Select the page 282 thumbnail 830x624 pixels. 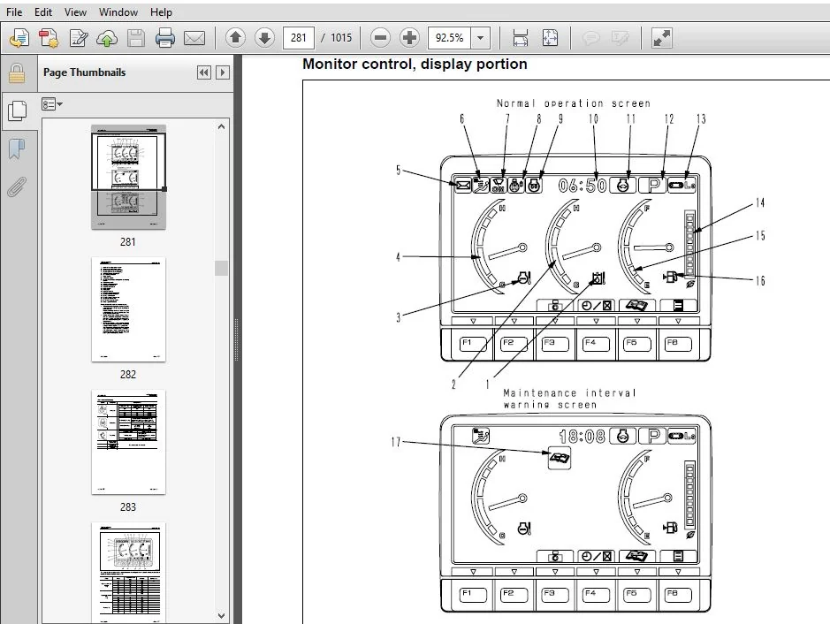pos(128,309)
